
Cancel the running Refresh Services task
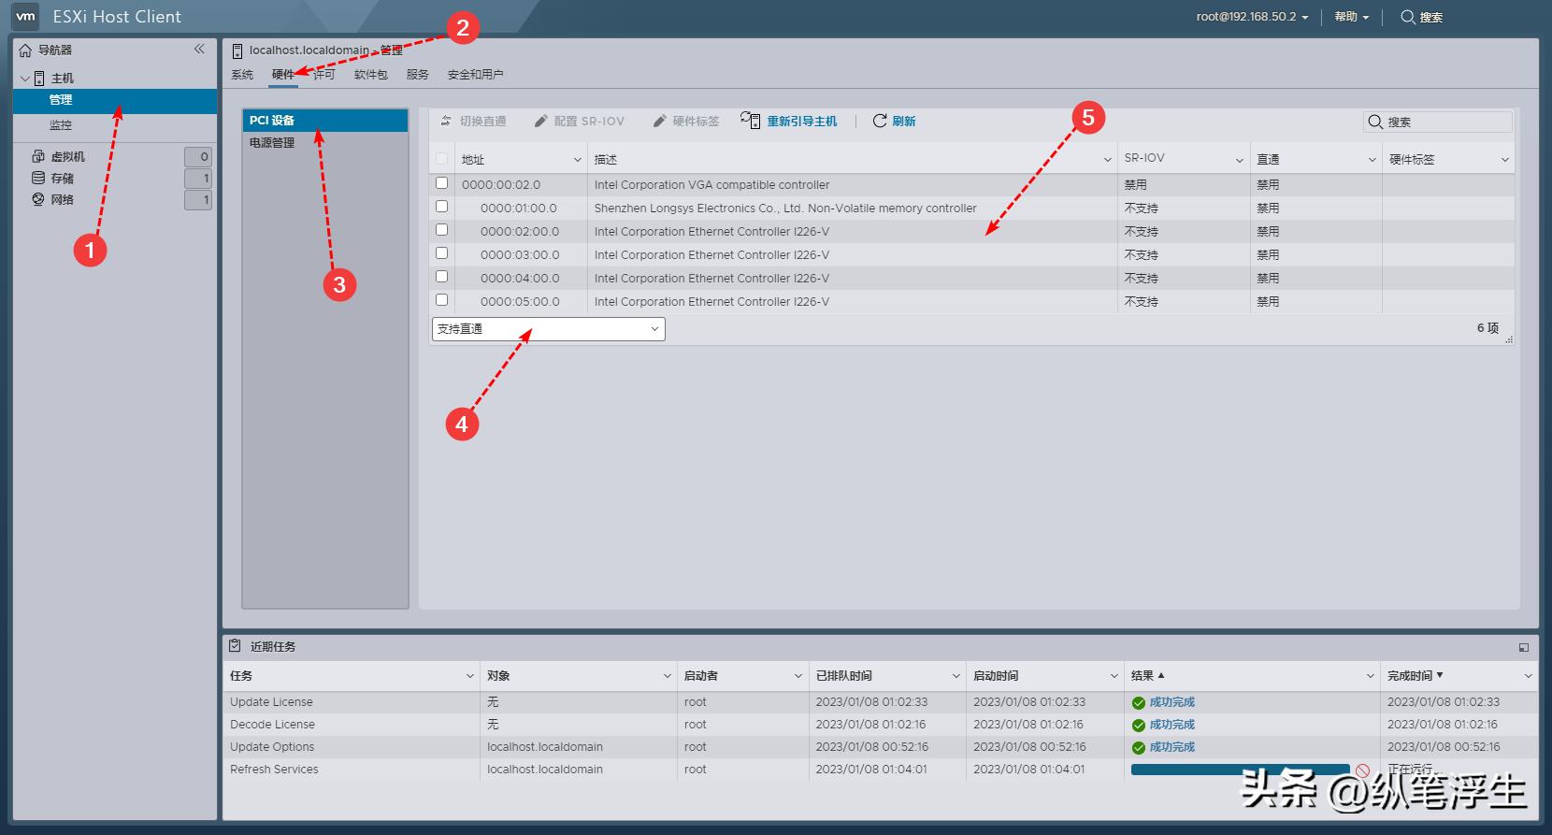point(1362,770)
